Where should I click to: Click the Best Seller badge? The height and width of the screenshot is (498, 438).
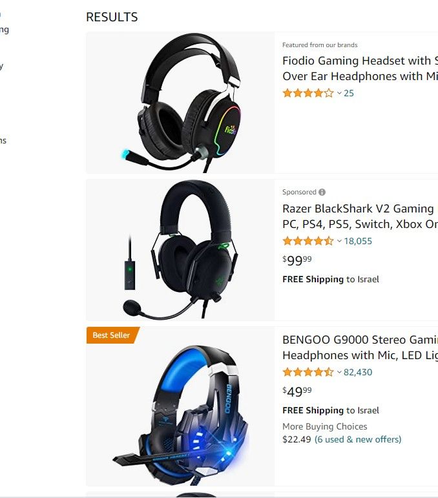pyautogui.click(x=113, y=335)
